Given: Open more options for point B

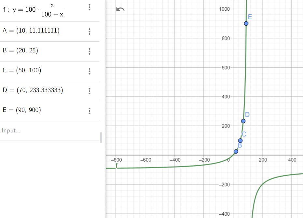Looking at the screenshot, I should [89, 51].
